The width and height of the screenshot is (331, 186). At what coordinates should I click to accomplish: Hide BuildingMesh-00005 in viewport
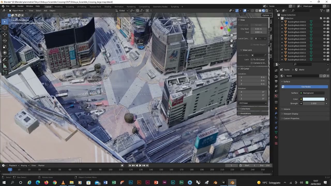point(324,32)
